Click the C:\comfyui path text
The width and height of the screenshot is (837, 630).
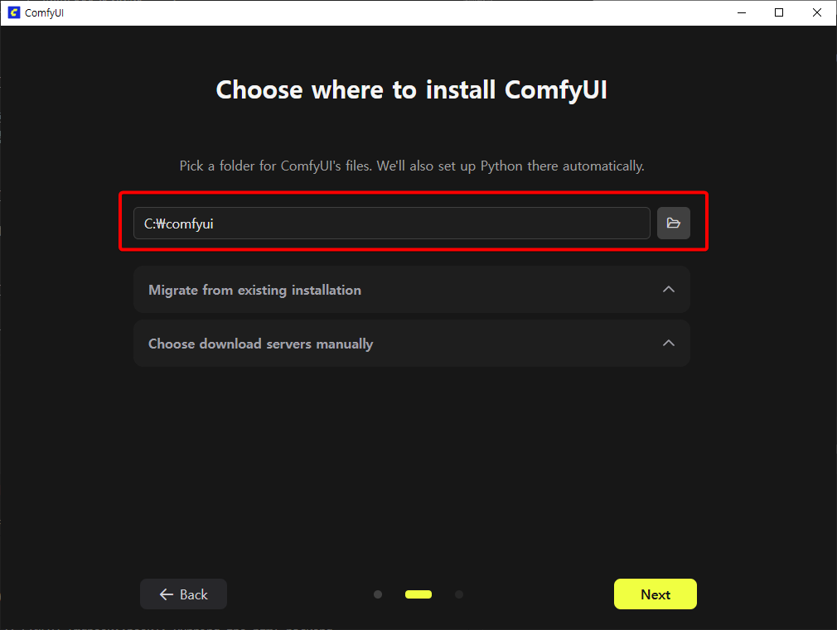(x=179, y=224)
